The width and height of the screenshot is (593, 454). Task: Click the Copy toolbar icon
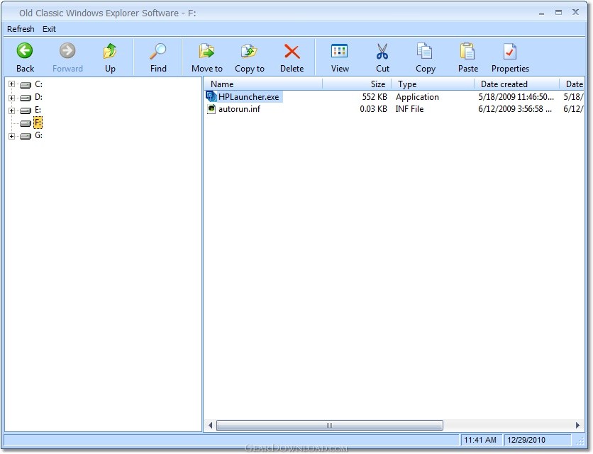click(x=425, y=52)
